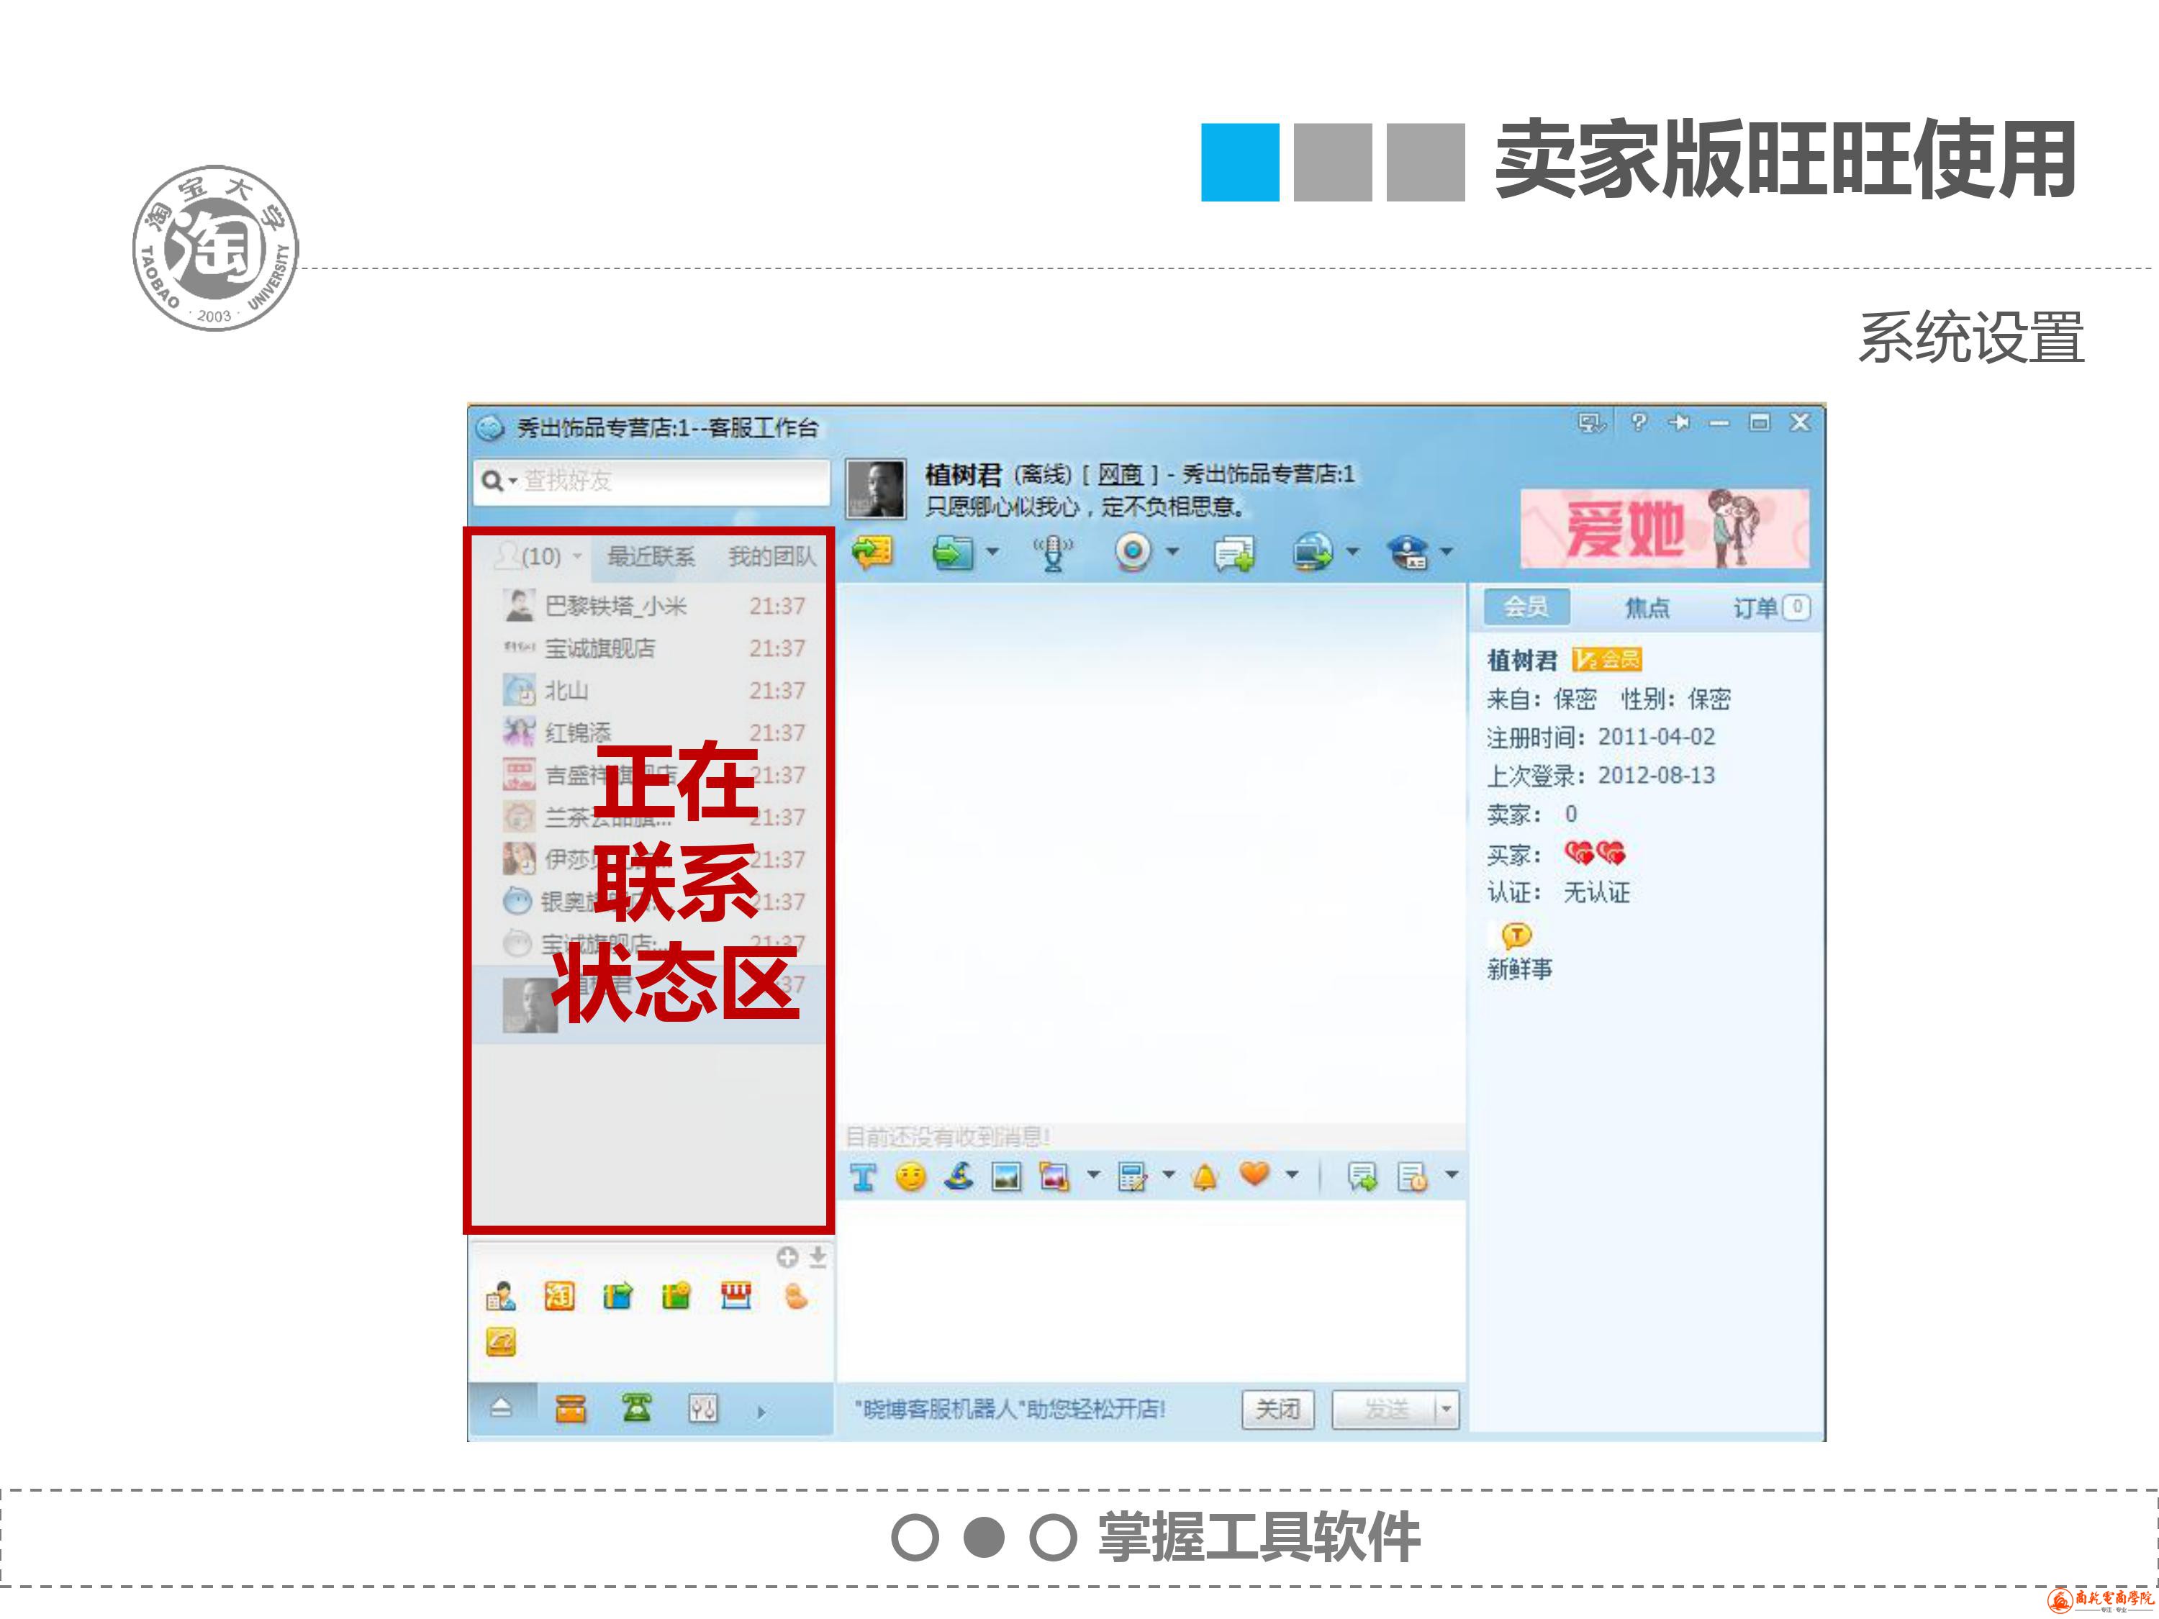The image size is (2159, 1619).
Task: Click the eject-style collapse icon in bottom bar
Action: tap(501, 1407)
